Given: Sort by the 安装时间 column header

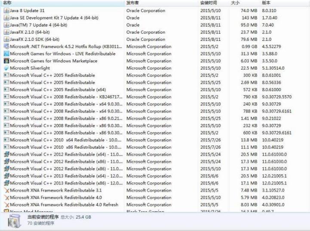Looking at the screenshot, I should tap(214, 3).
